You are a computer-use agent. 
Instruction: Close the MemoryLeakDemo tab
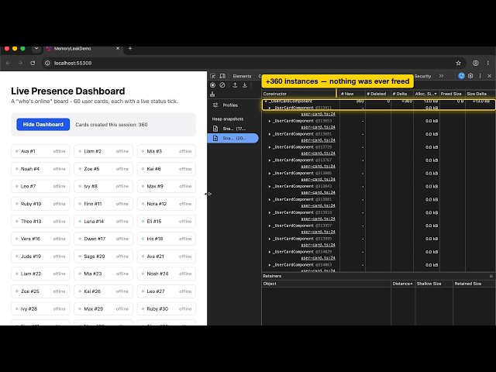[x=118, y=48]
